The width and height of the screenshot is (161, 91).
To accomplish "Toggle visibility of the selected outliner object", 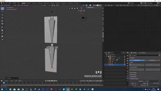I will 125,65.
